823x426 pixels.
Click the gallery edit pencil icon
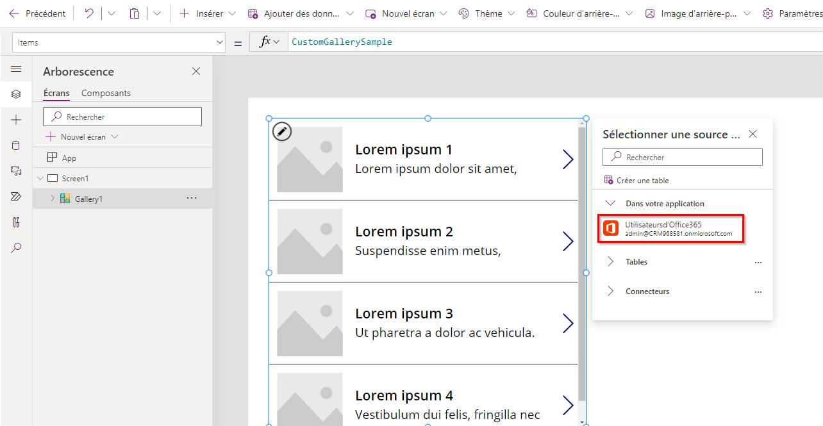pyautogui.click(x=282, y=131)
